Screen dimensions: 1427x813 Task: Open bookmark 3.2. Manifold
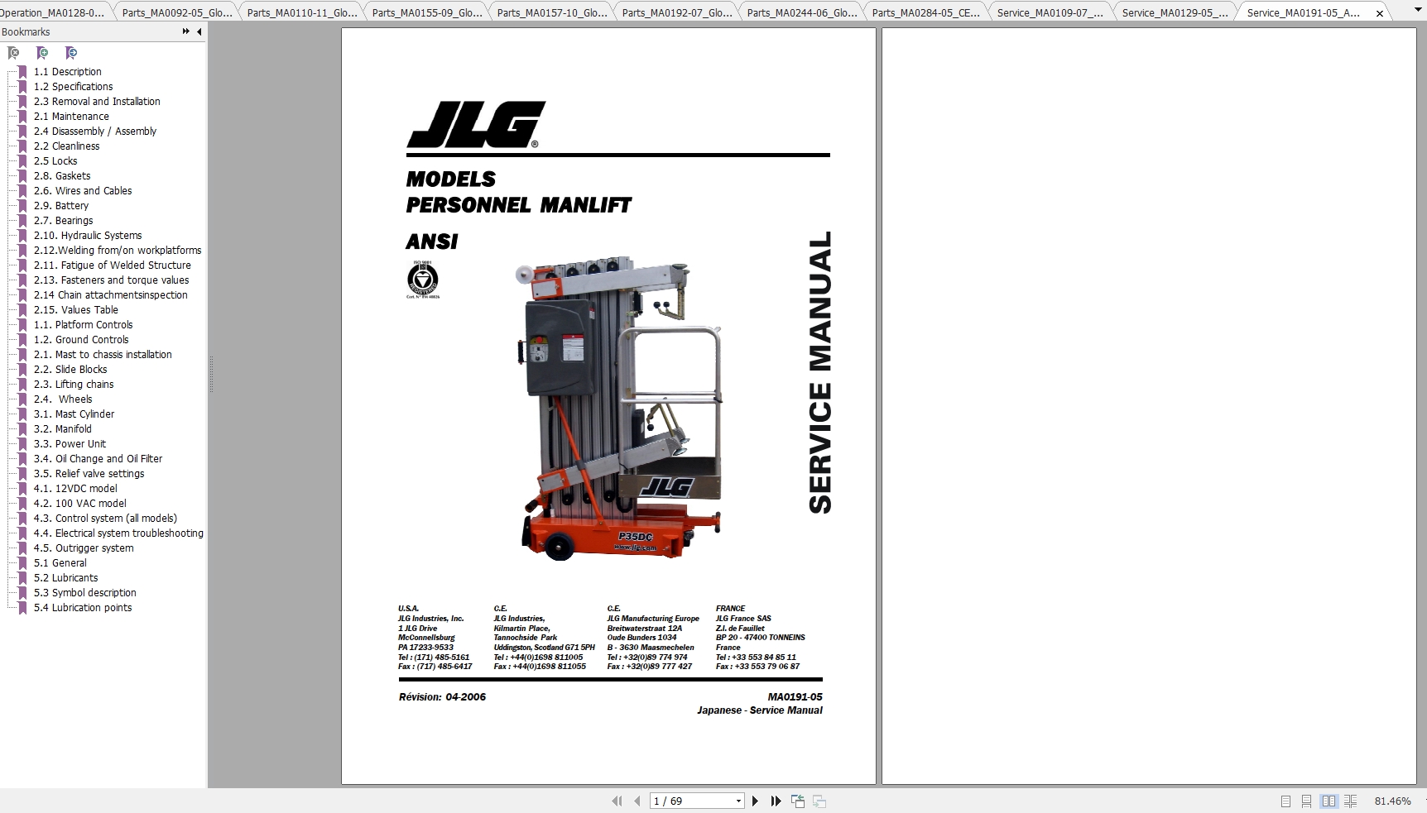click(x=63, y=429)
